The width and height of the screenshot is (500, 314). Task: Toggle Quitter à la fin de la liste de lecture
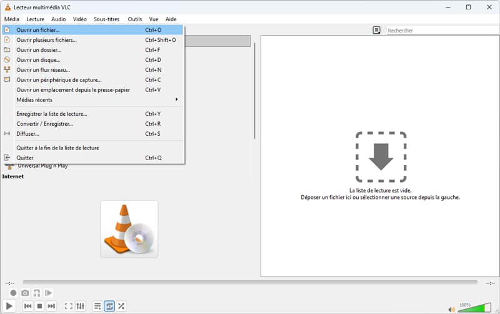(x=92, y=148)
